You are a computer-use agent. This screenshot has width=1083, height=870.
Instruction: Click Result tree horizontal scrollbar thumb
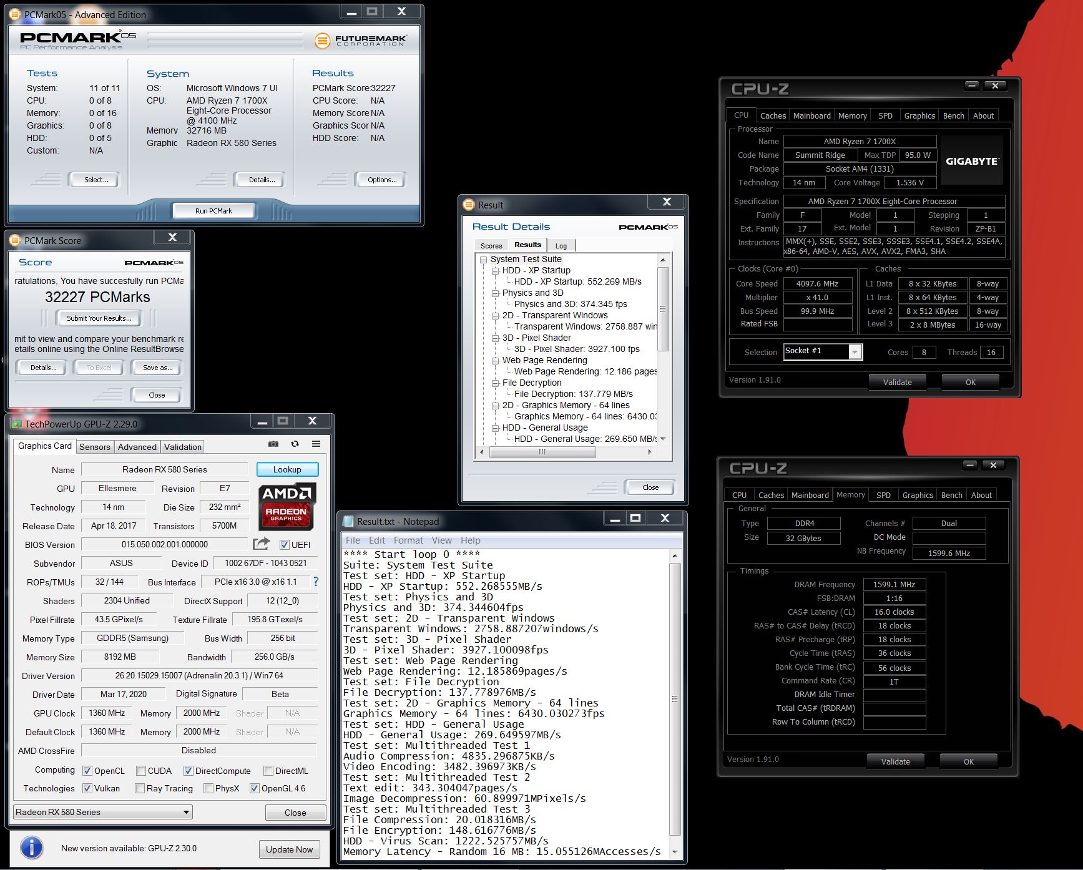point(542,452)
